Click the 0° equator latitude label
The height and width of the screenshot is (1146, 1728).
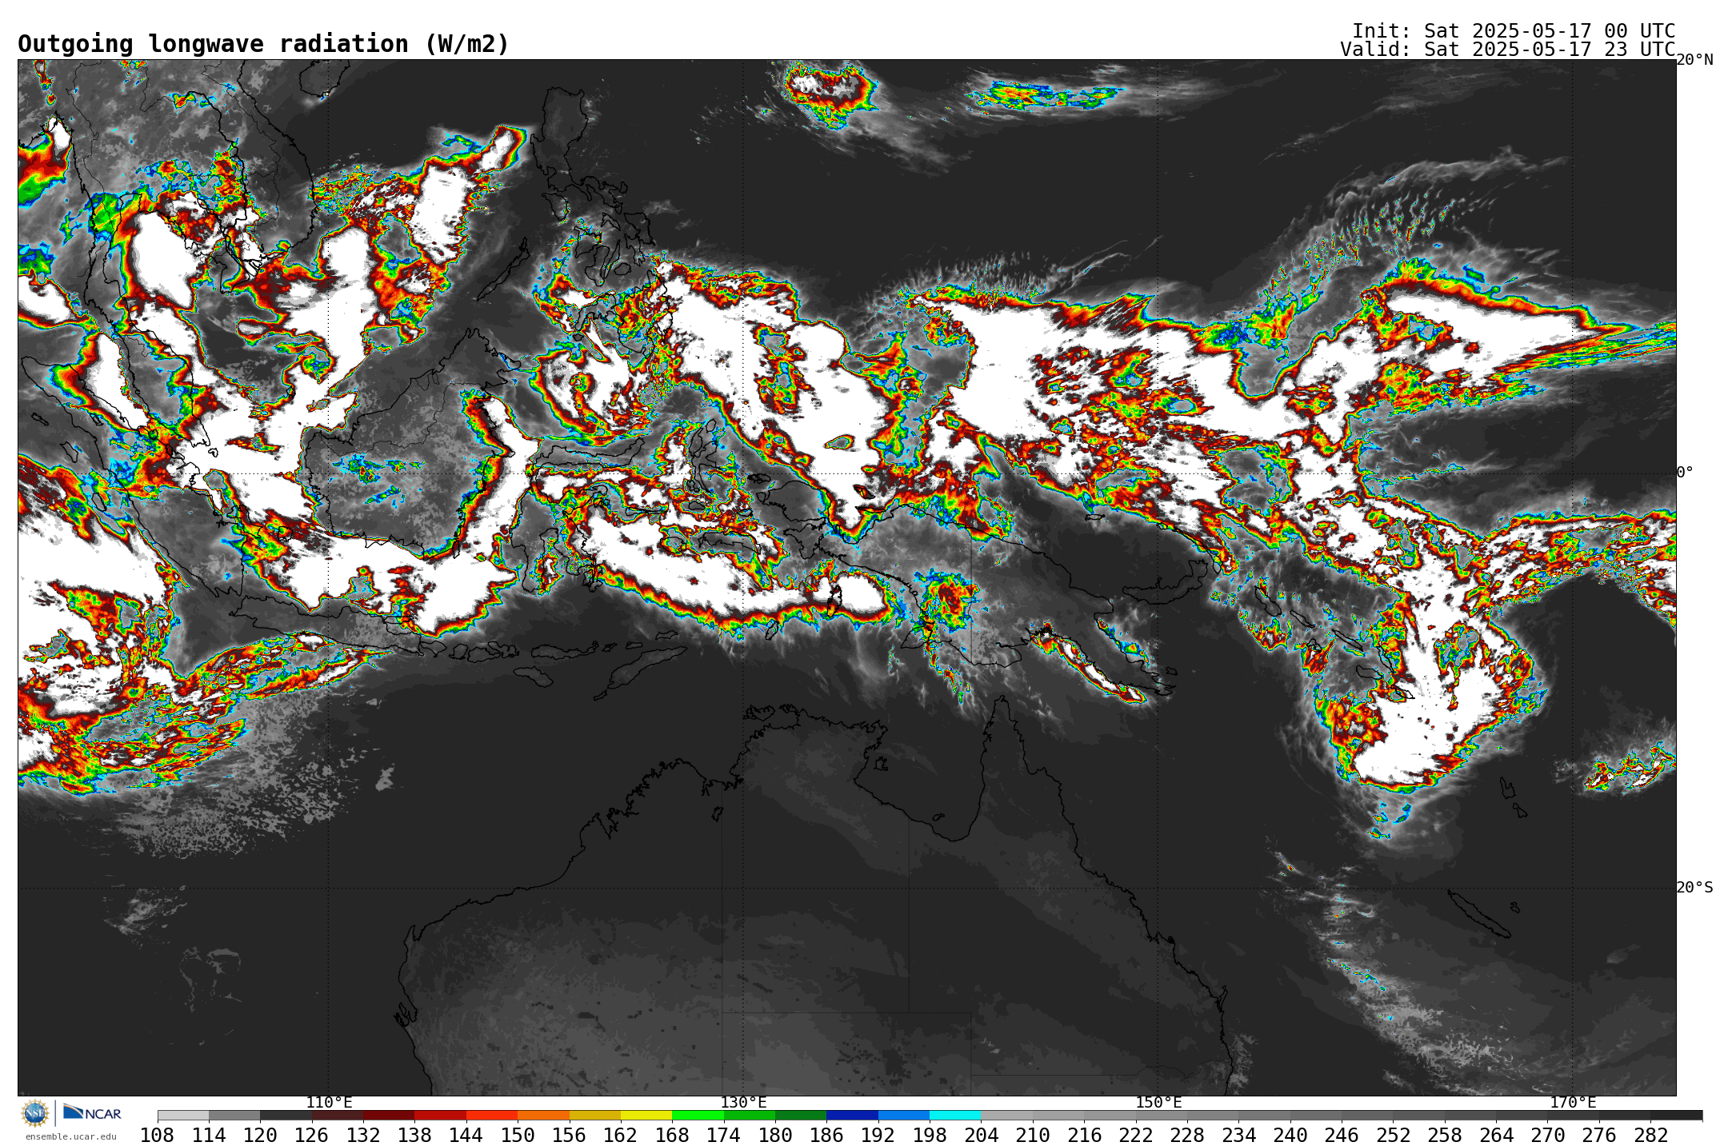1685,473
